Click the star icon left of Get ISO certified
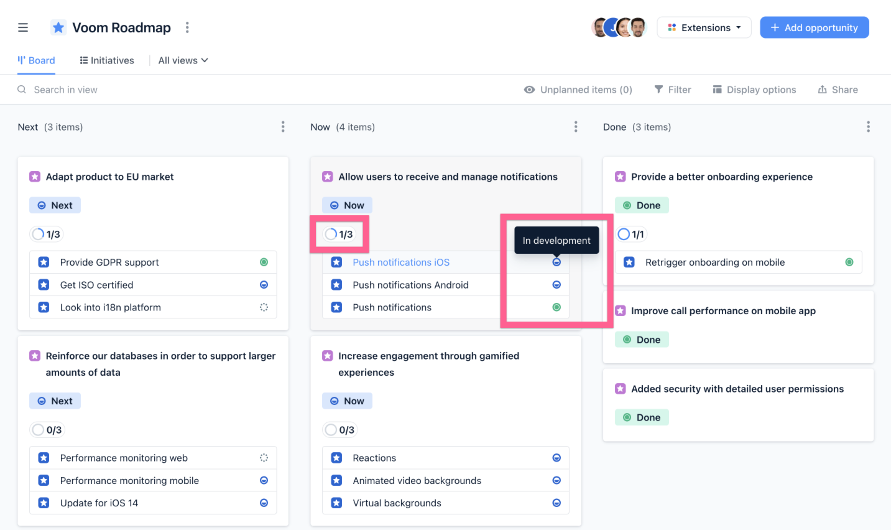The image size is (891, 530). click(x=44, y=285)
